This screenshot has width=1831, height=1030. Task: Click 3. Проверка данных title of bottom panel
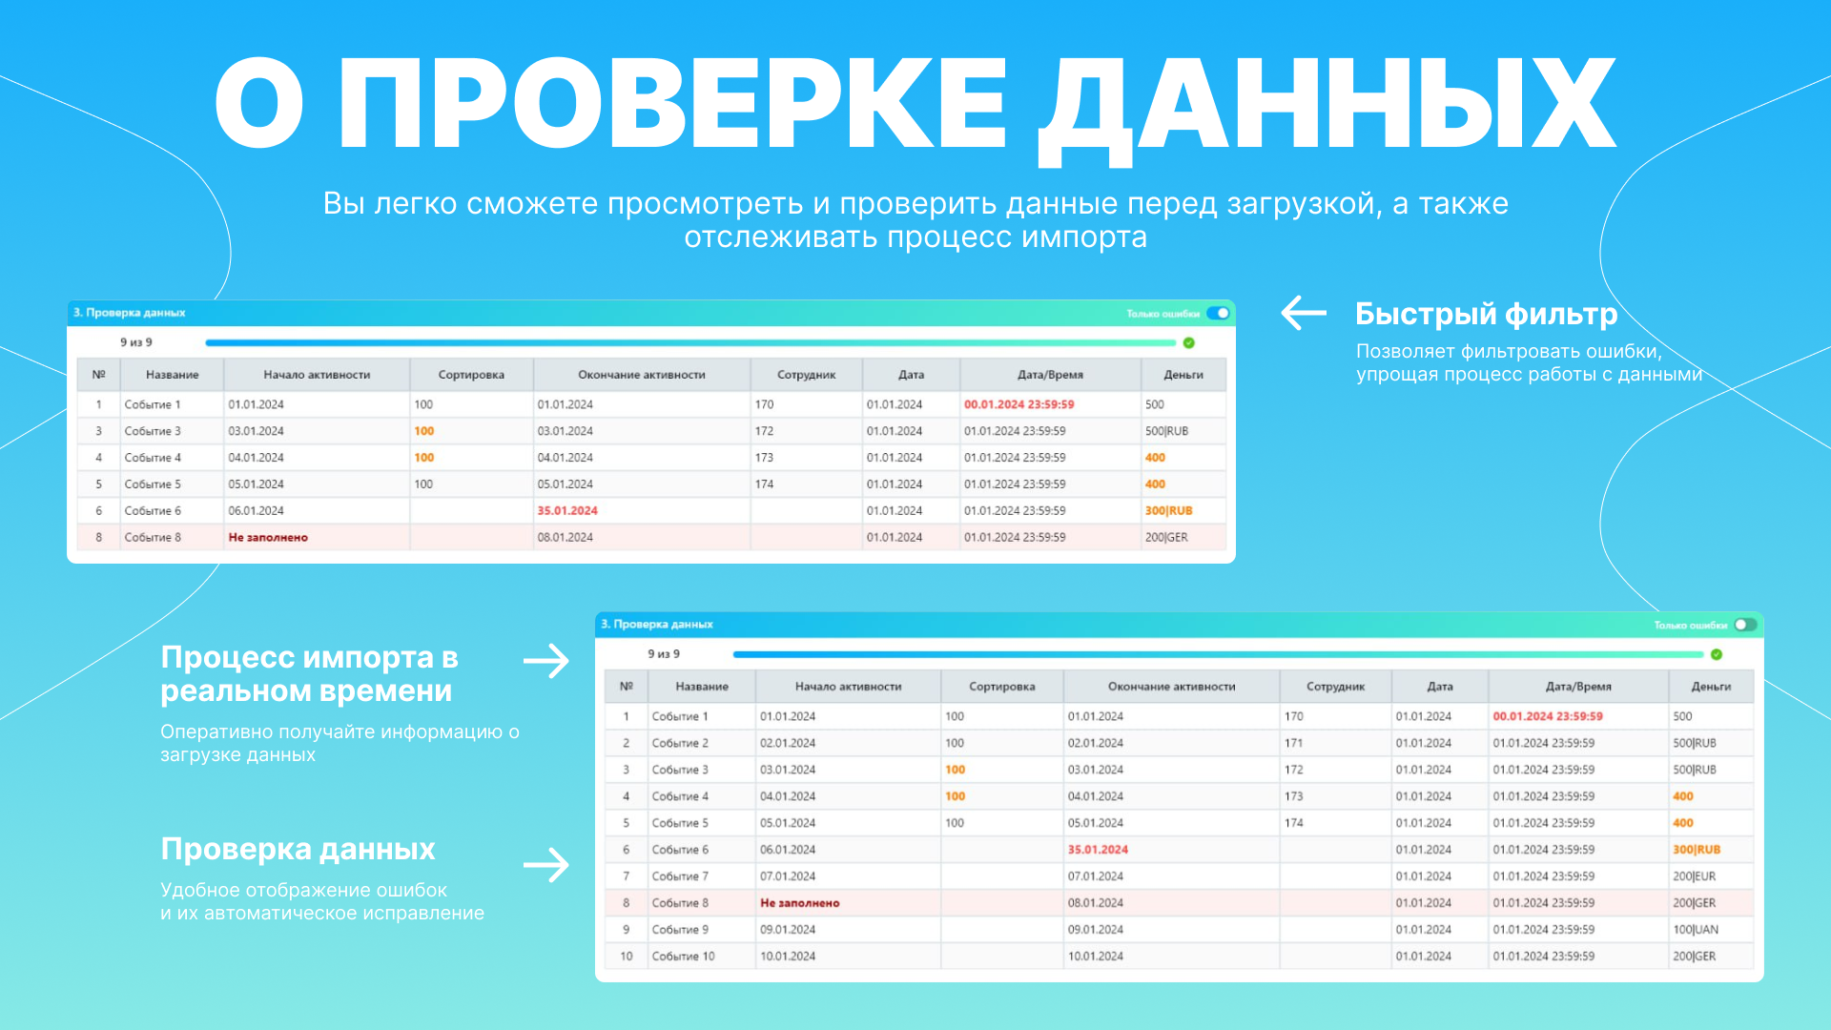657,625
